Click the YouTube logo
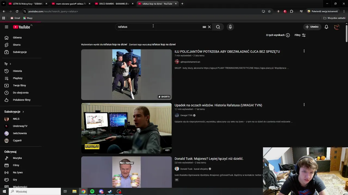 click(x=21, y=27)
